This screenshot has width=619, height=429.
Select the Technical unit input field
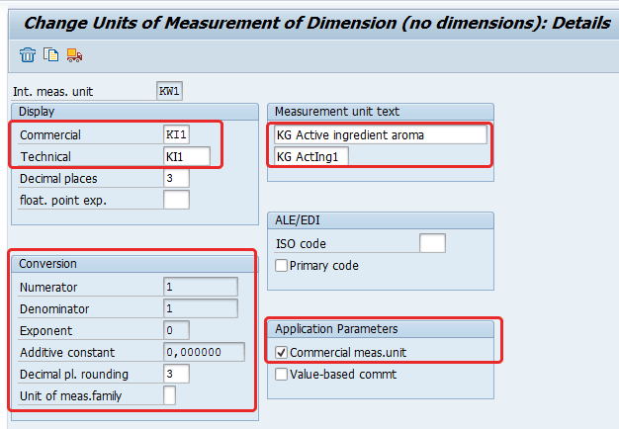tap(187, 156)
